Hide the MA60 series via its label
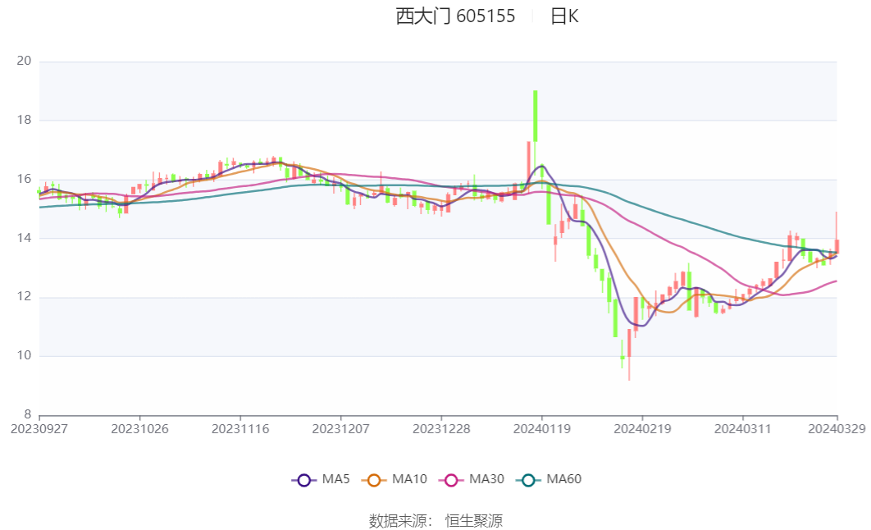The image size is (871, 530). (x=563, y=479)
